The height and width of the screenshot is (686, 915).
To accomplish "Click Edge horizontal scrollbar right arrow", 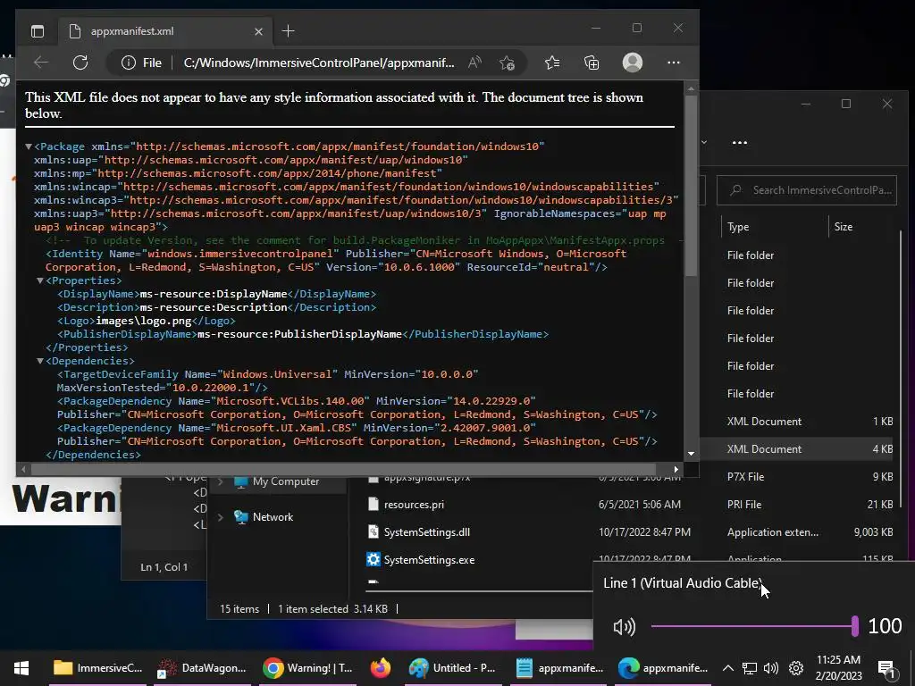I will click(676, 469).
